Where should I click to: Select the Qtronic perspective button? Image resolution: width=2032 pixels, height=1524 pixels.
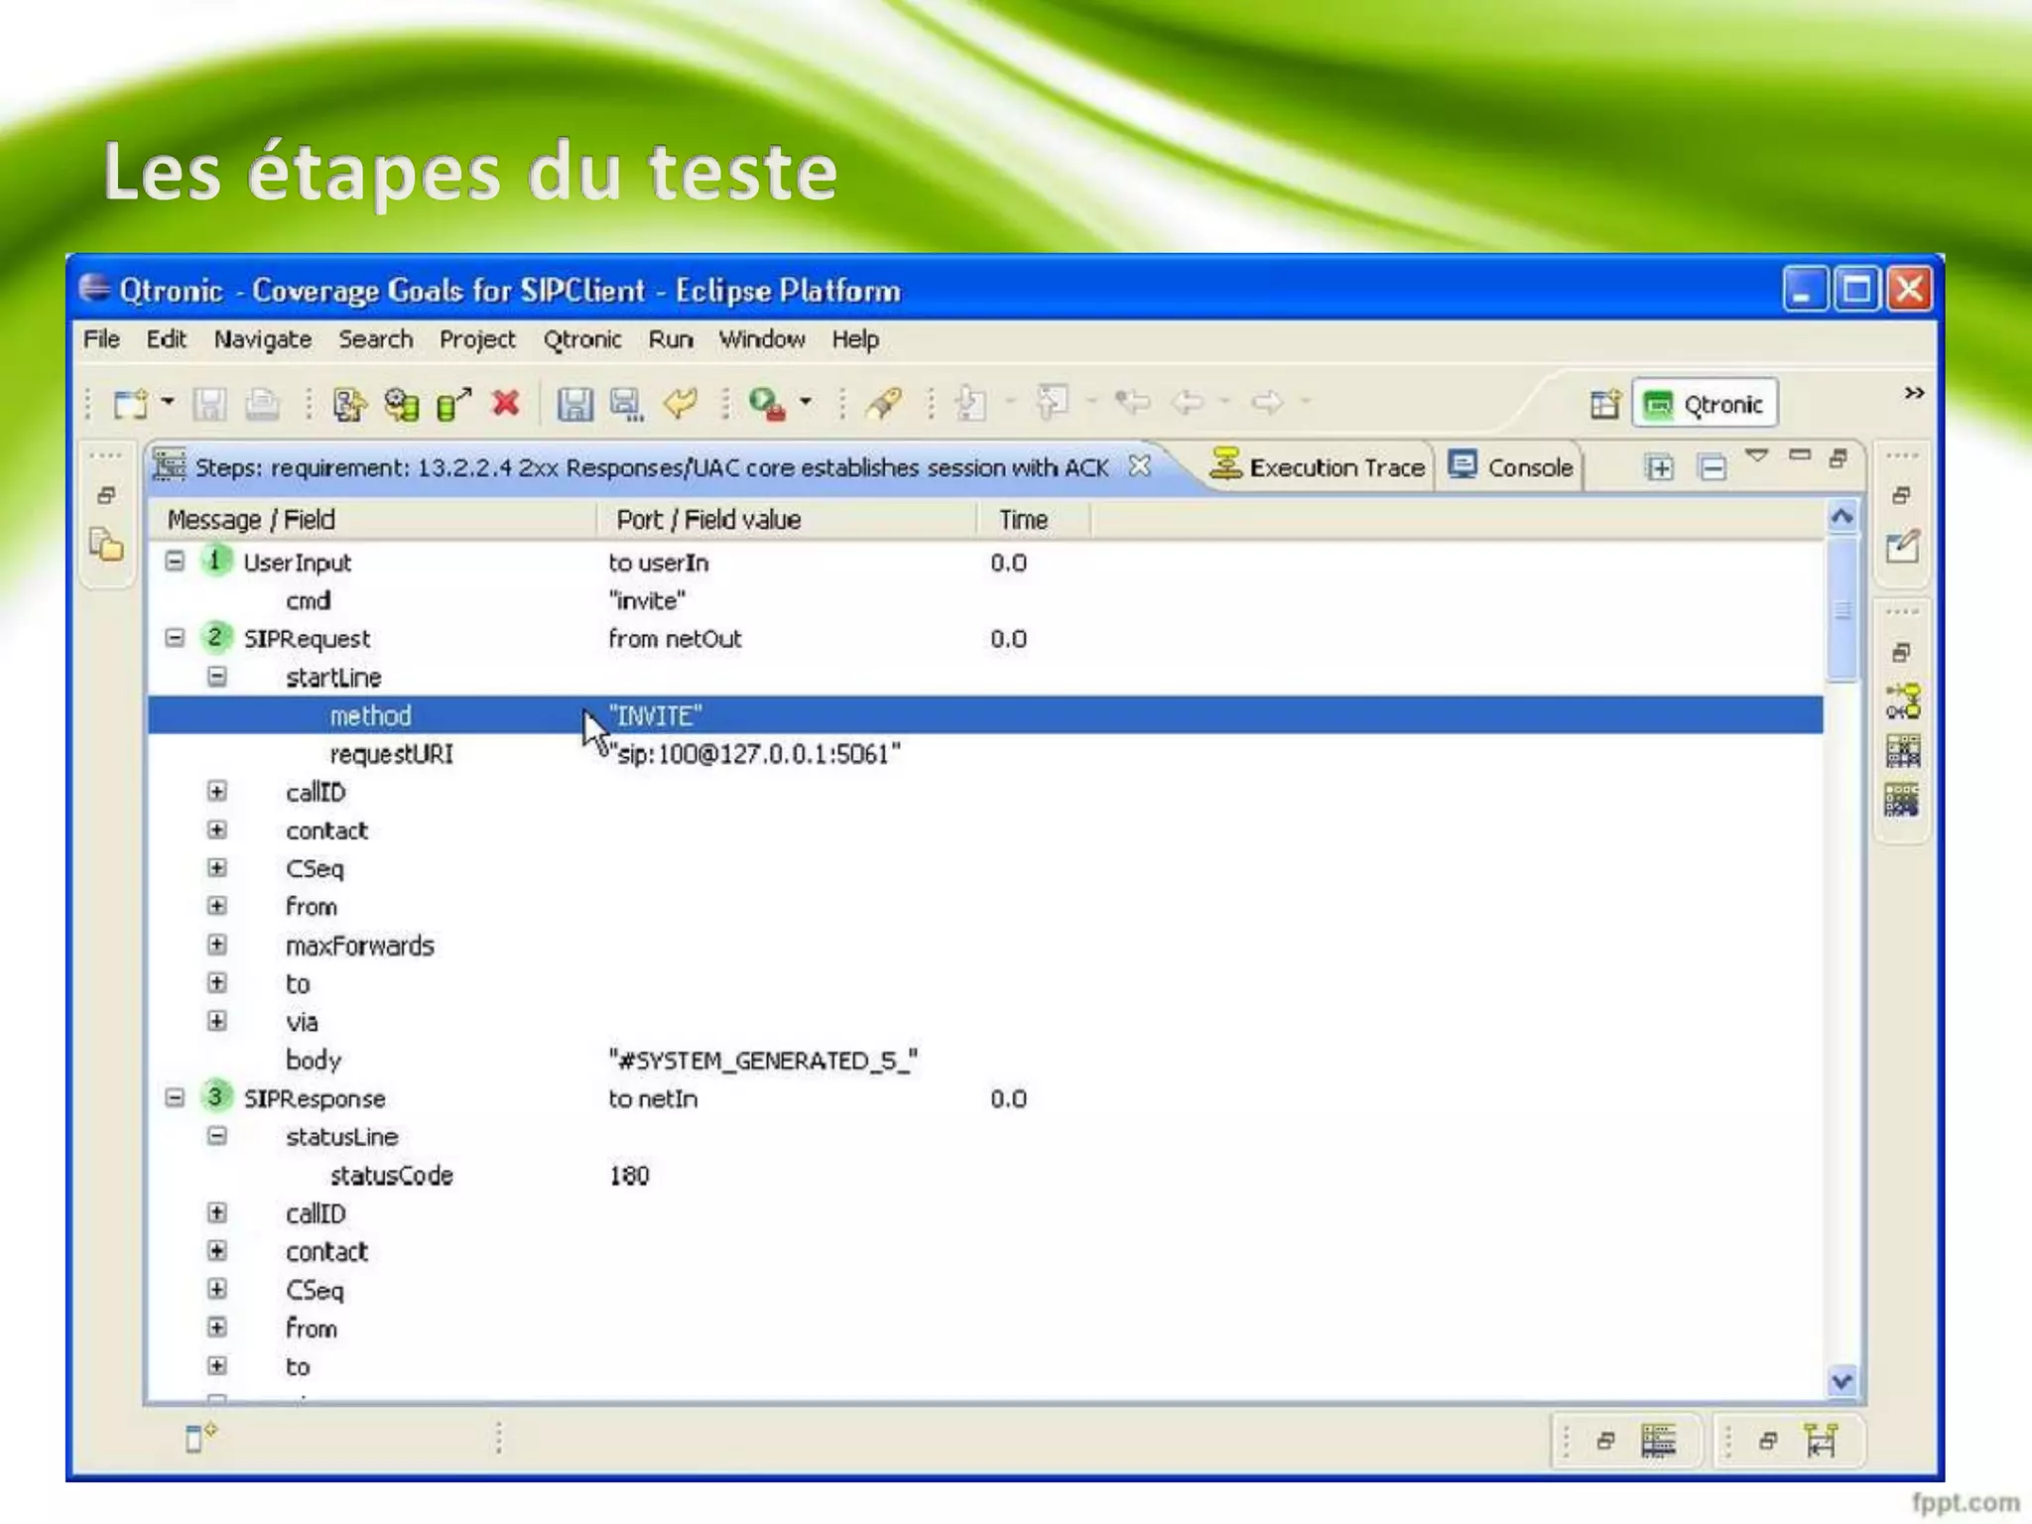(x=1705, y=404)
